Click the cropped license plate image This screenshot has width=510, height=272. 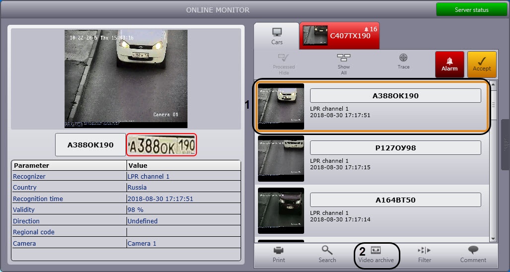pos(162,144)
